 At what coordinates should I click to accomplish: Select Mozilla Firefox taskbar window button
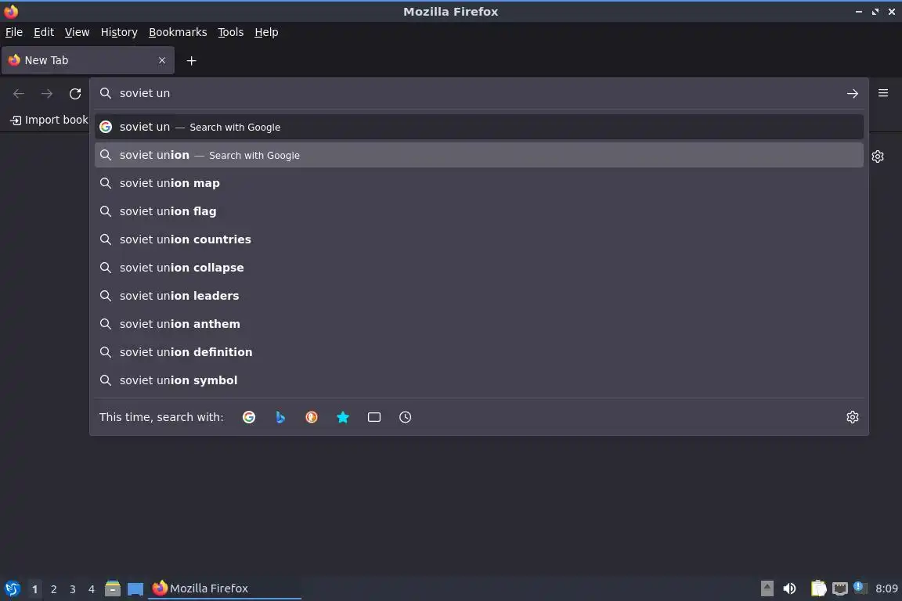(225, 588)
